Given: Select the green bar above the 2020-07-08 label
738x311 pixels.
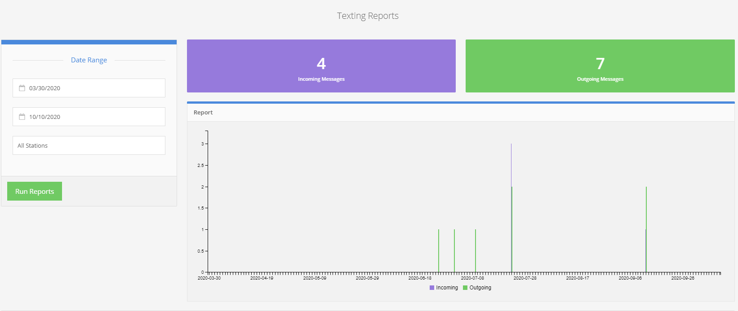Looking at the screenshot, I should pyautogui.click(x=476, y=250).
